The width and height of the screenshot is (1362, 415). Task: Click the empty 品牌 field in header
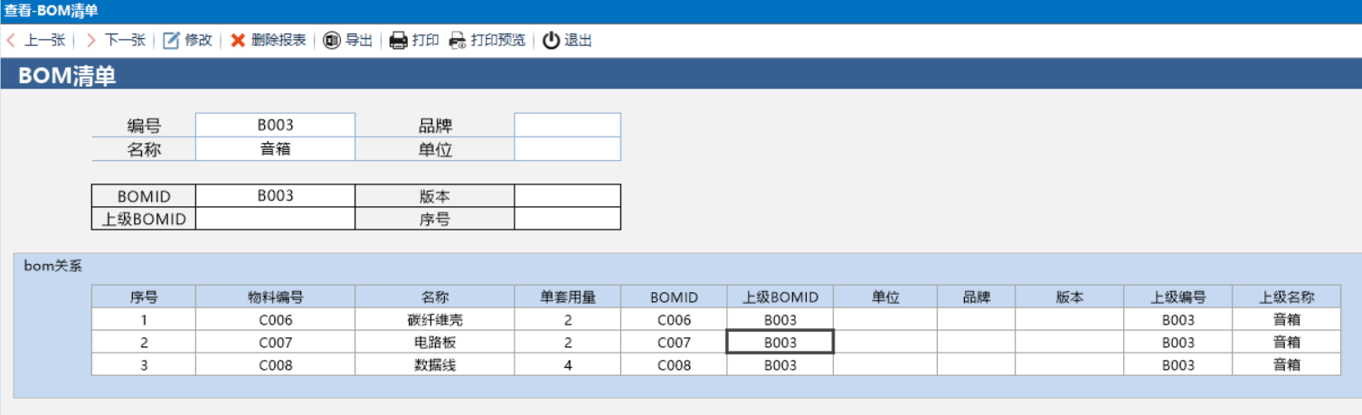click(x=567, y=125)
